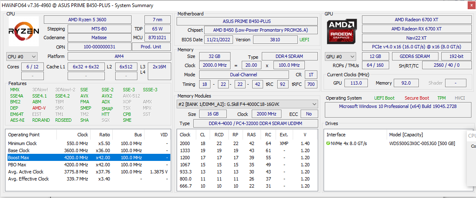Screen dimensions: 476x198
Task: Click the MCU value 8701021
Action: click(x=157, y=38)
